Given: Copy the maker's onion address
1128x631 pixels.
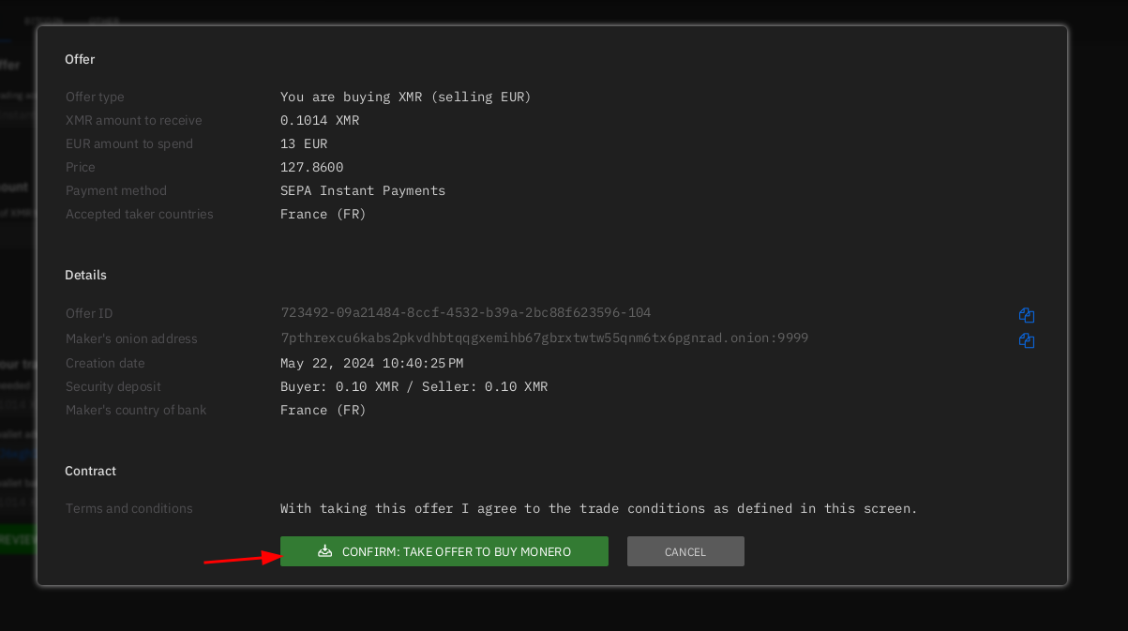Looking at the screenshot, I should pos(1027,340).
